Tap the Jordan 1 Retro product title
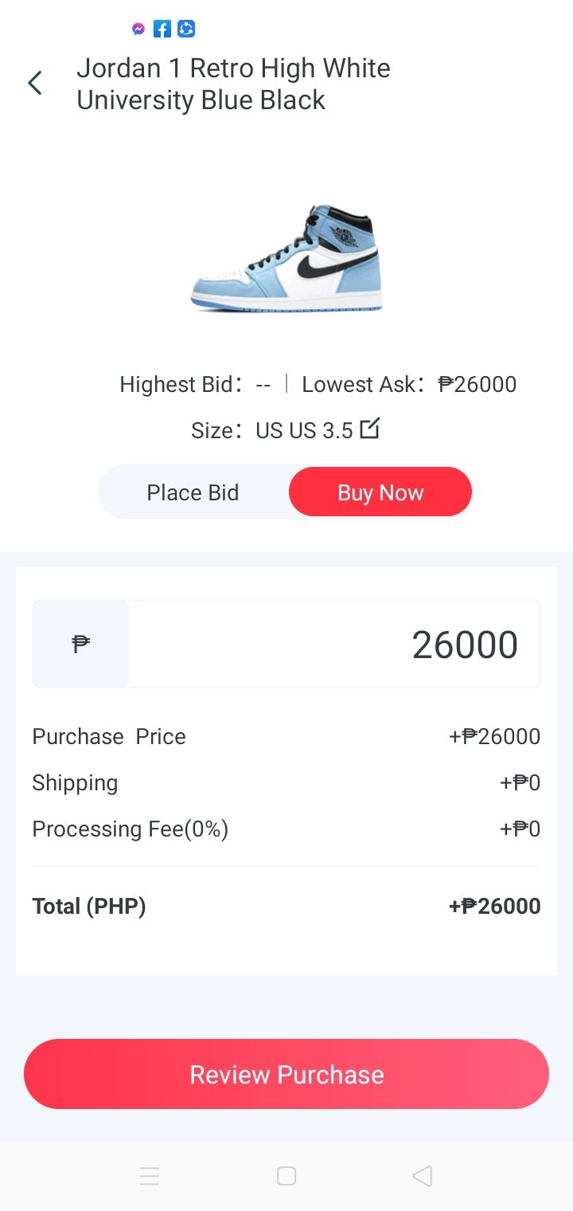This screenshot has width=573, height=1211. (233, 84)
